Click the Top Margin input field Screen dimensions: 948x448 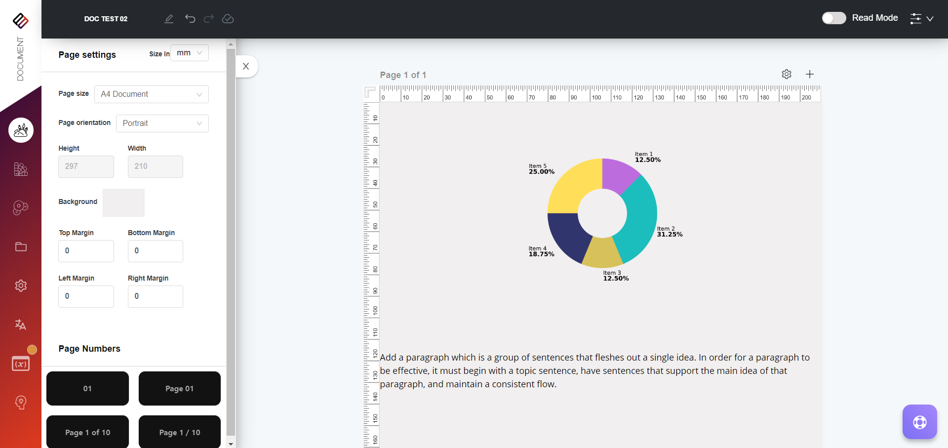coord(86,251)
